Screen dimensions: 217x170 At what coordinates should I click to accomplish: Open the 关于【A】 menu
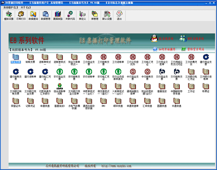coord(26,8)
